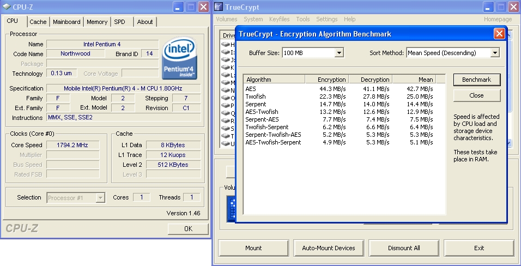Image resolution: width=521 pixels, height=266 pixels.
Task: Click the Level 2 cache value 512 KBytes
Action: pos(173,165)
